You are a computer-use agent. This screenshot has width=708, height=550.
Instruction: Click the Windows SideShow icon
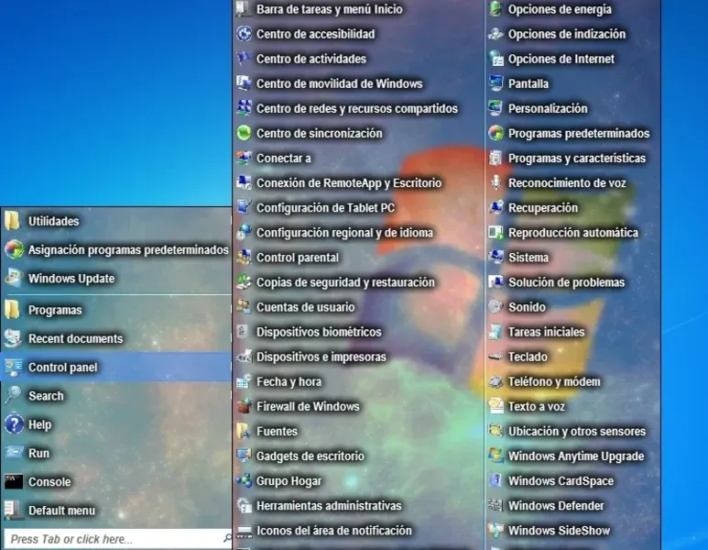[x=496, y=531]
